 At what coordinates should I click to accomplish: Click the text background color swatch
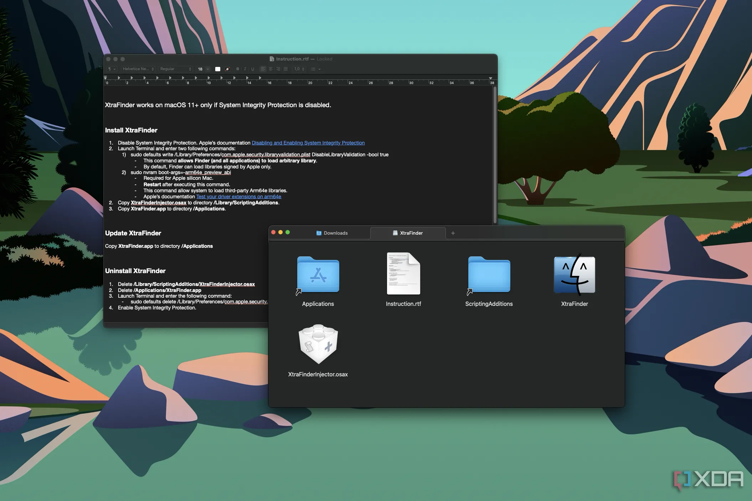coord(227,69)
